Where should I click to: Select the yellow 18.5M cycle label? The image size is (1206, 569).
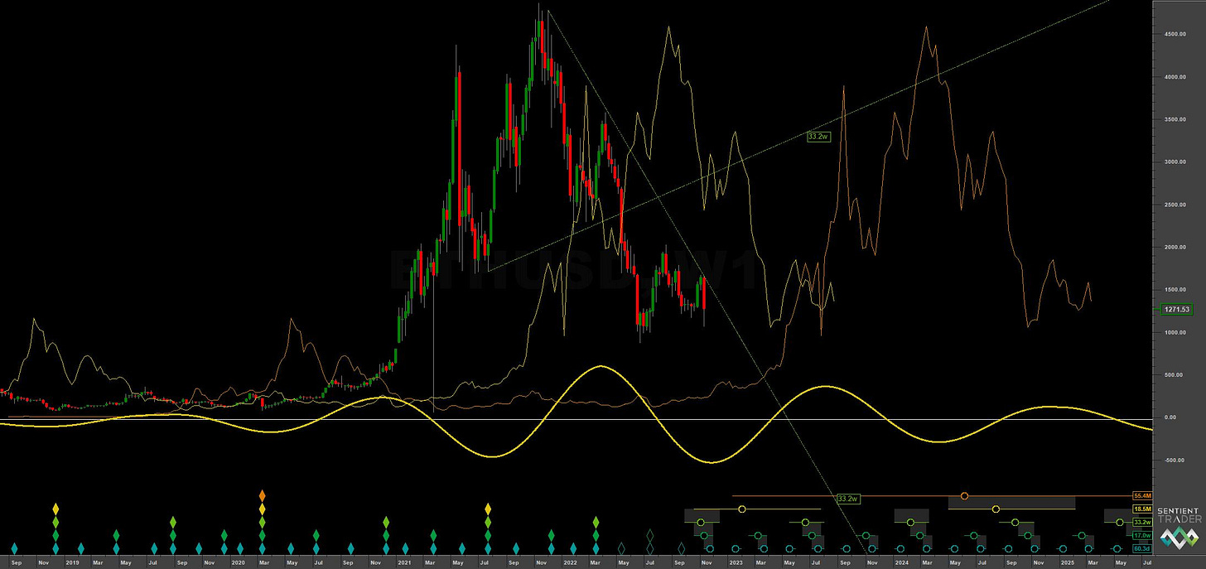(1143, 509)
